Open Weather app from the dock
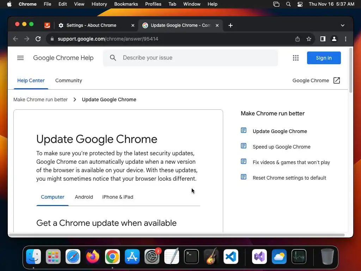 tap(279, 257)
